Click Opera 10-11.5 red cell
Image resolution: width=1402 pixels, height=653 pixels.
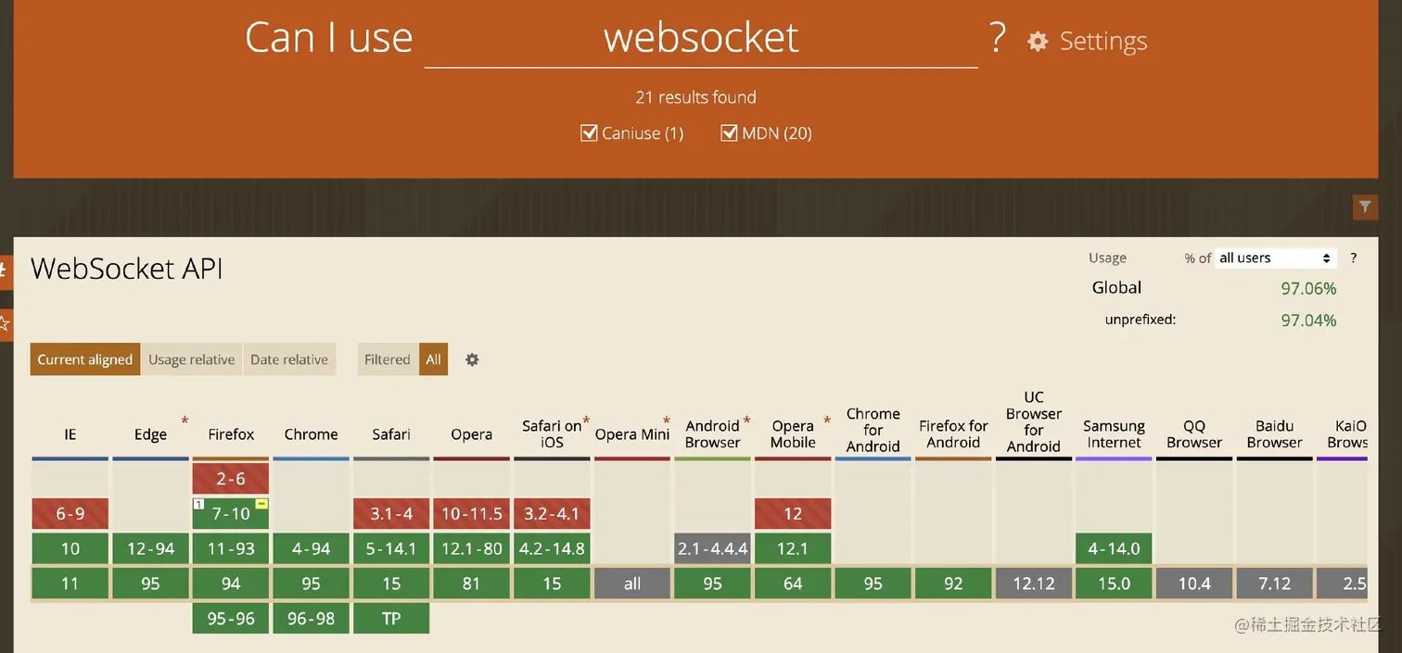471,514
